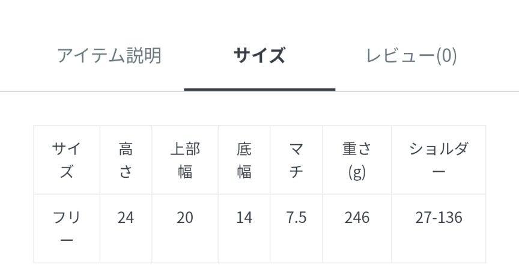The width and height of the screenshot is (519, 280).
Task: Click the 高さ column header
Action: (x=126, y=160)
